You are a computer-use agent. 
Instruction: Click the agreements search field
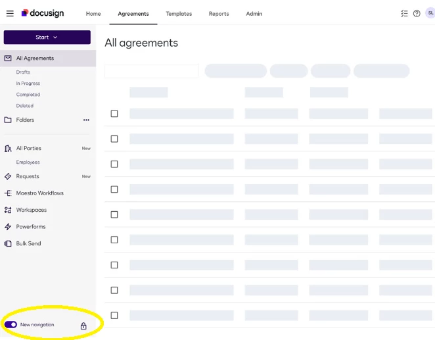[152, 71]
